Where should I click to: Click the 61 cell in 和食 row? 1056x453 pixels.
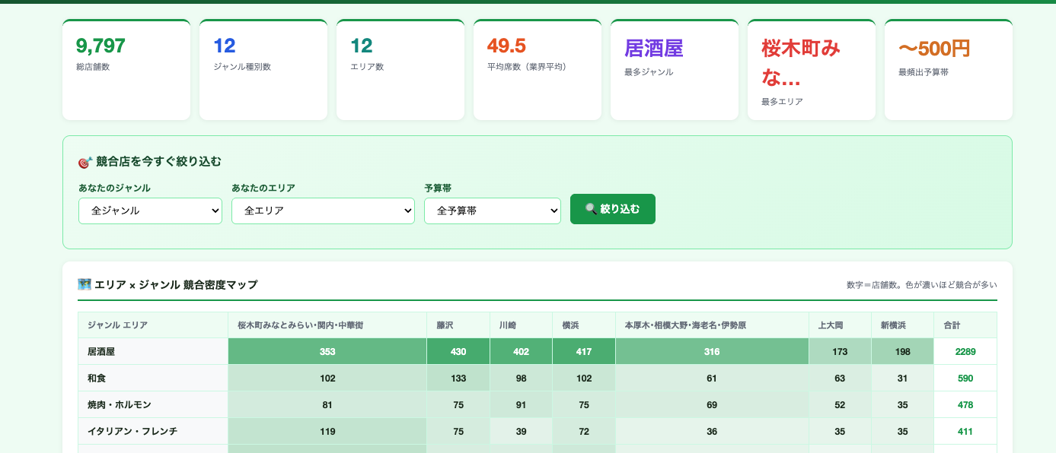pyautogui.click(x=712, y=378)
